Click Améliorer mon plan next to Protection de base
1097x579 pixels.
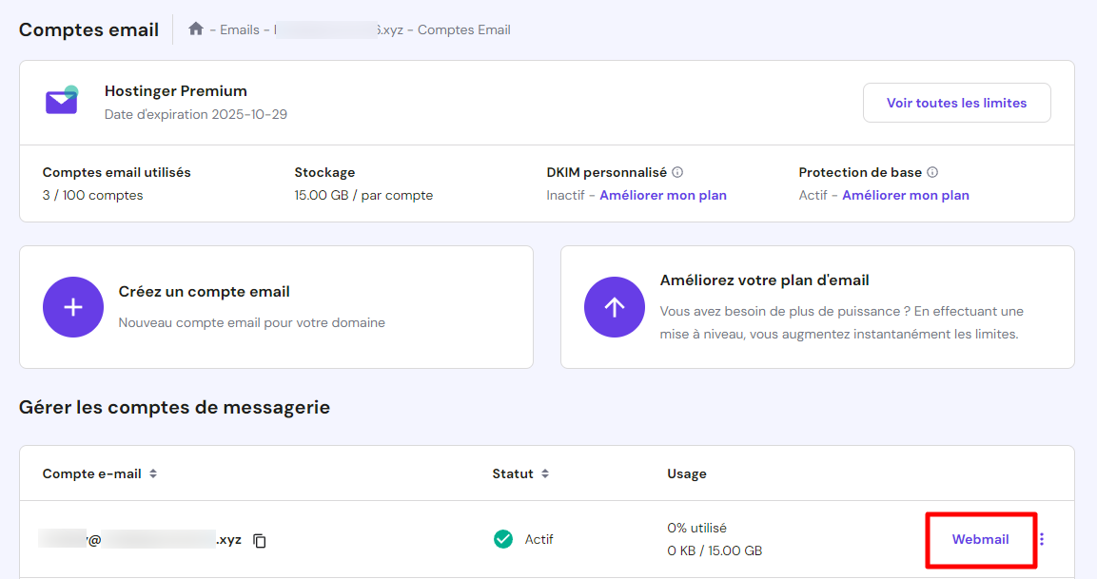click(x=905, y=195)
